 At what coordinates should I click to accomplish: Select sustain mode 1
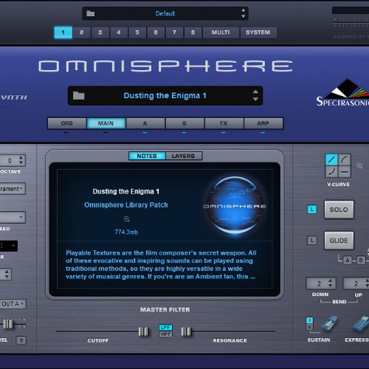pos(309,320)
